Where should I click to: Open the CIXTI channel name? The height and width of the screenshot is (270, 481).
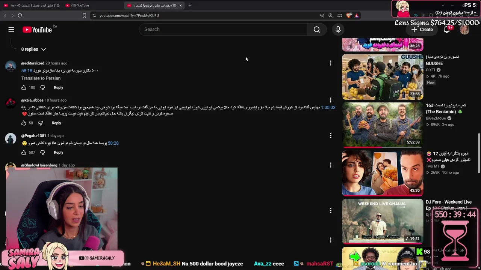[430, 70]
